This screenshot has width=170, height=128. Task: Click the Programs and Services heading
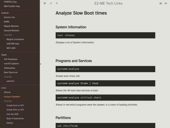pyautogui.click(x=74, y=61)
